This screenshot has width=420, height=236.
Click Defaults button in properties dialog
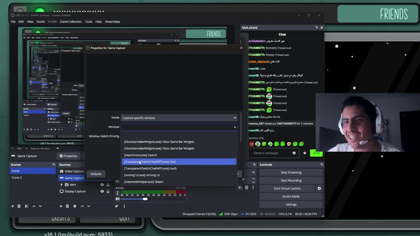[96, 174]
